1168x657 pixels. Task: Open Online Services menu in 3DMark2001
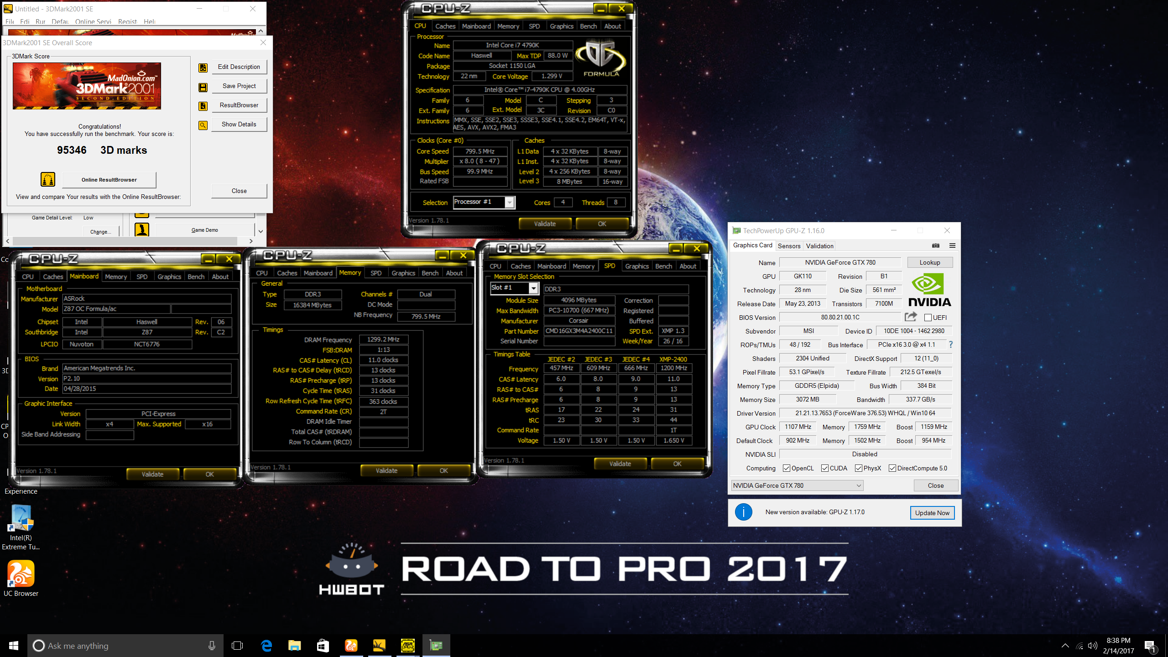tap(93, 21)
